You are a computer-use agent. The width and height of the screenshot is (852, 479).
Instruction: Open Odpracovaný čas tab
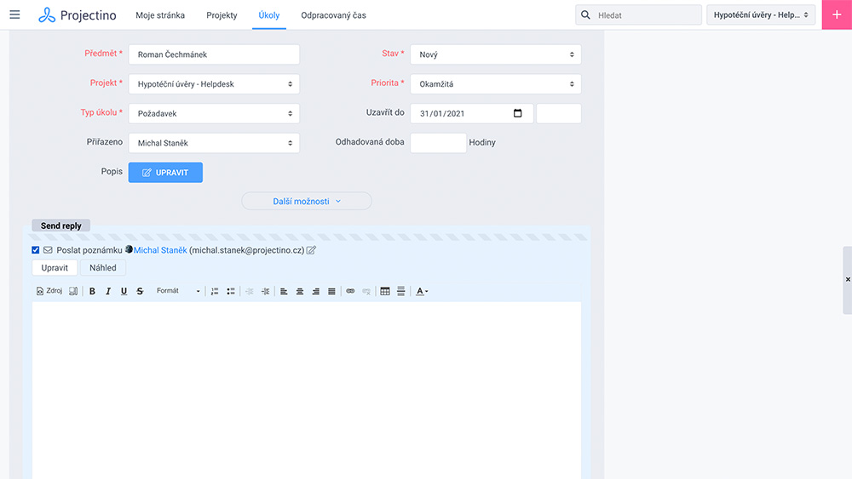[x=333, y=15]
